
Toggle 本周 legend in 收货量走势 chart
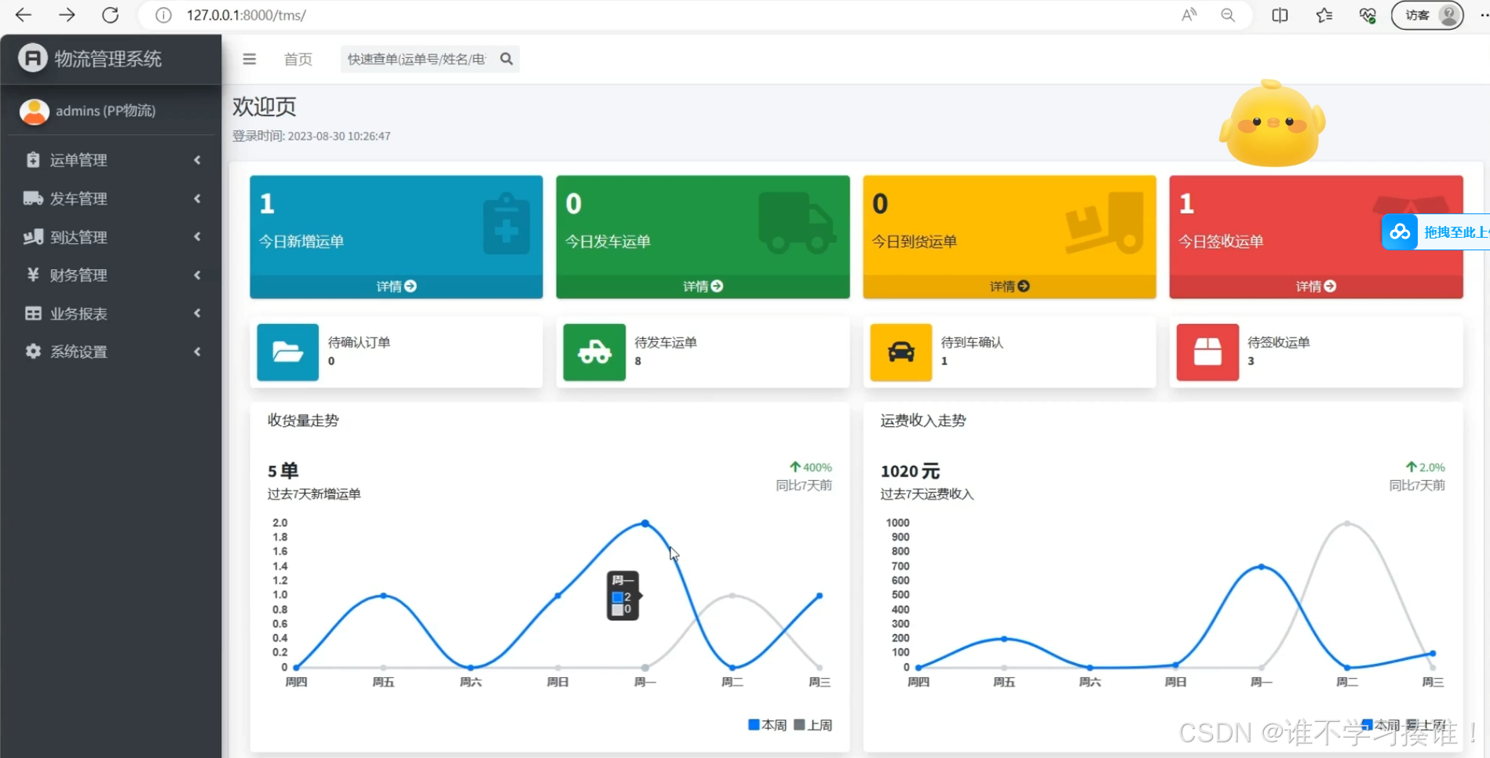(768, 725)
